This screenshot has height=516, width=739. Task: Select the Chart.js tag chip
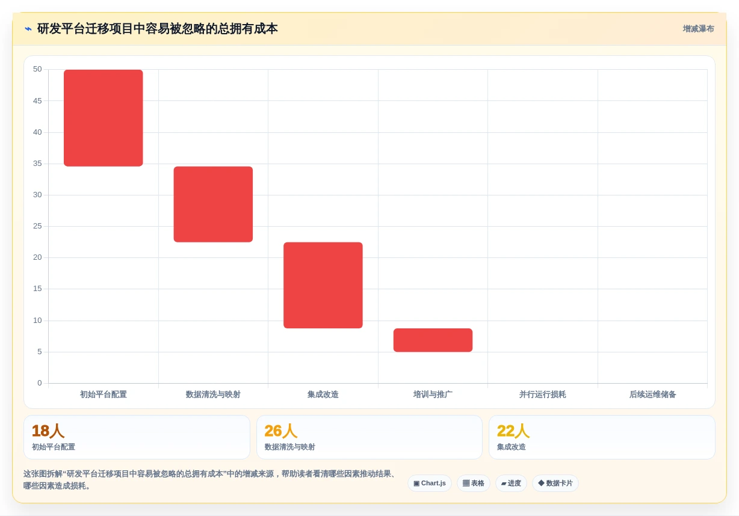tap(430, 484)
